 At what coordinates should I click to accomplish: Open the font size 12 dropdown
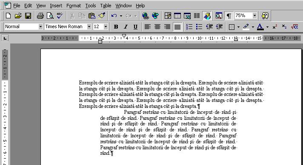pos(106,26)
